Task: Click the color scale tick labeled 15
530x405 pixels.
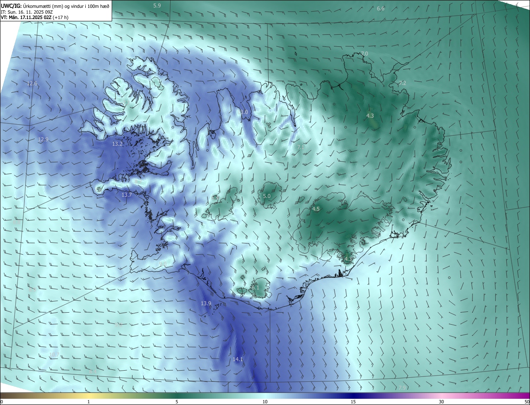Action: 353,402
